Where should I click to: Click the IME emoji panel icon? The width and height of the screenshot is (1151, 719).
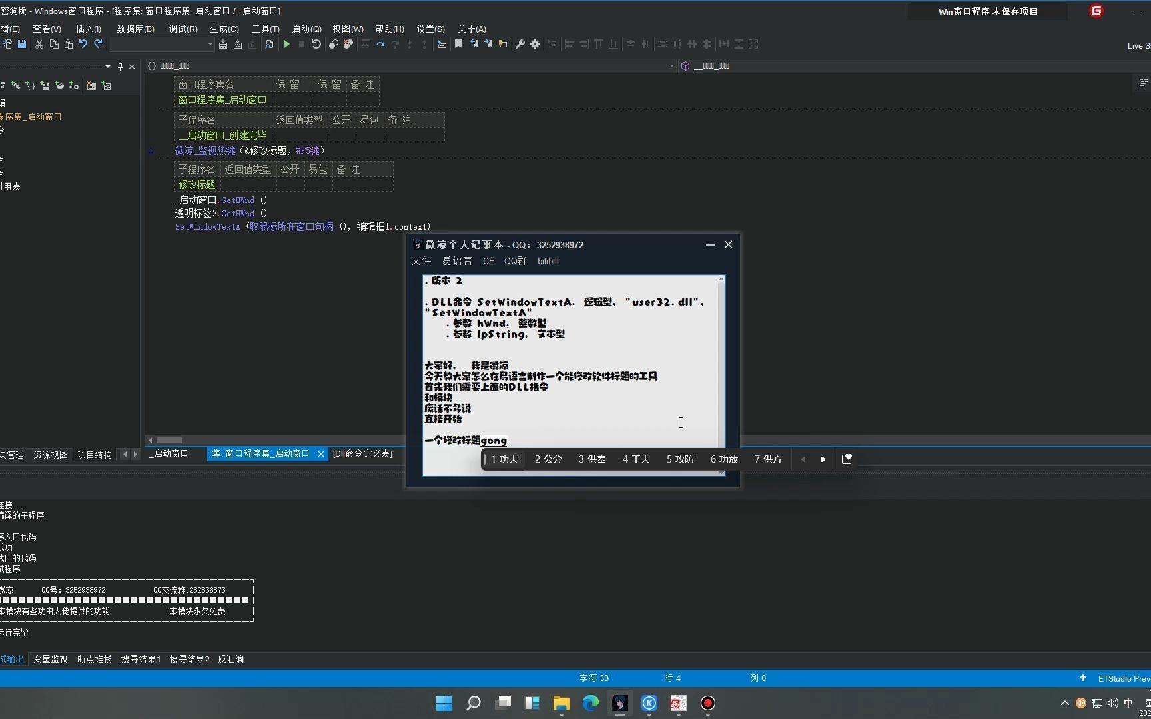click(x=847, y=459)
